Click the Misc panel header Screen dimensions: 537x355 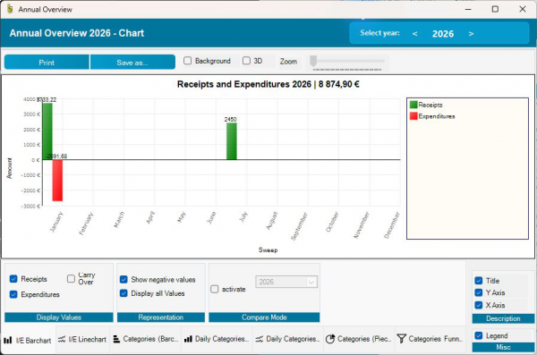click(x=503, y=348)
